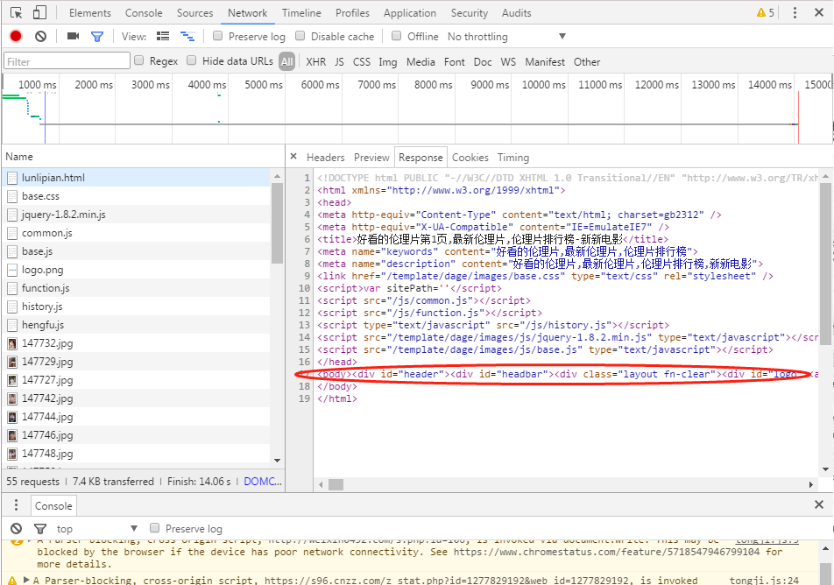
Task: Clear the network log icon
Action: point(40,36)
